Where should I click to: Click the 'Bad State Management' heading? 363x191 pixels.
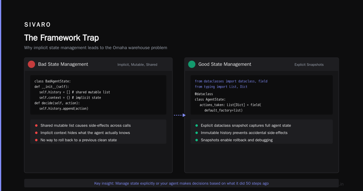pyautogui.click(x=63, y=64)
